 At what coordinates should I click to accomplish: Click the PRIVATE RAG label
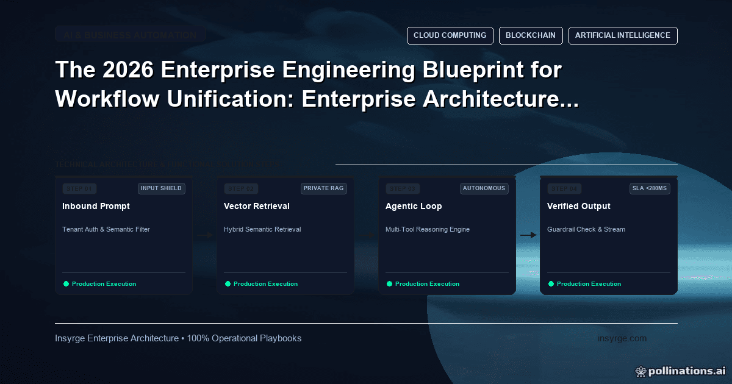[x=324, y=188]
